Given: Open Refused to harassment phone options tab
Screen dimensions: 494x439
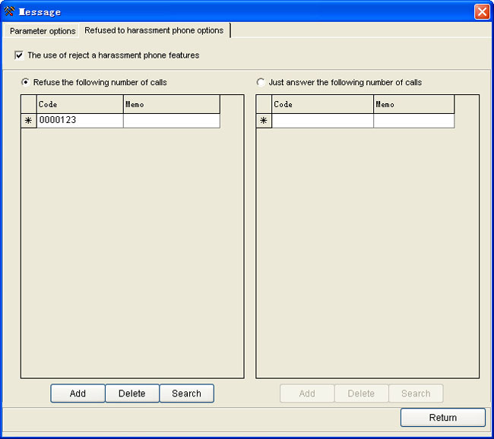Looking at the screenshot, I should [x=154, y=30].
